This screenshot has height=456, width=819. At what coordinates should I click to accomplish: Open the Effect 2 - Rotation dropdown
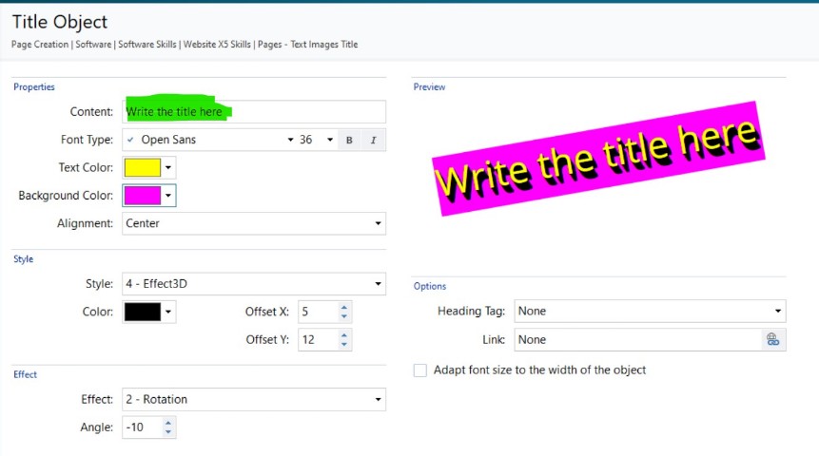pos(254,400)
